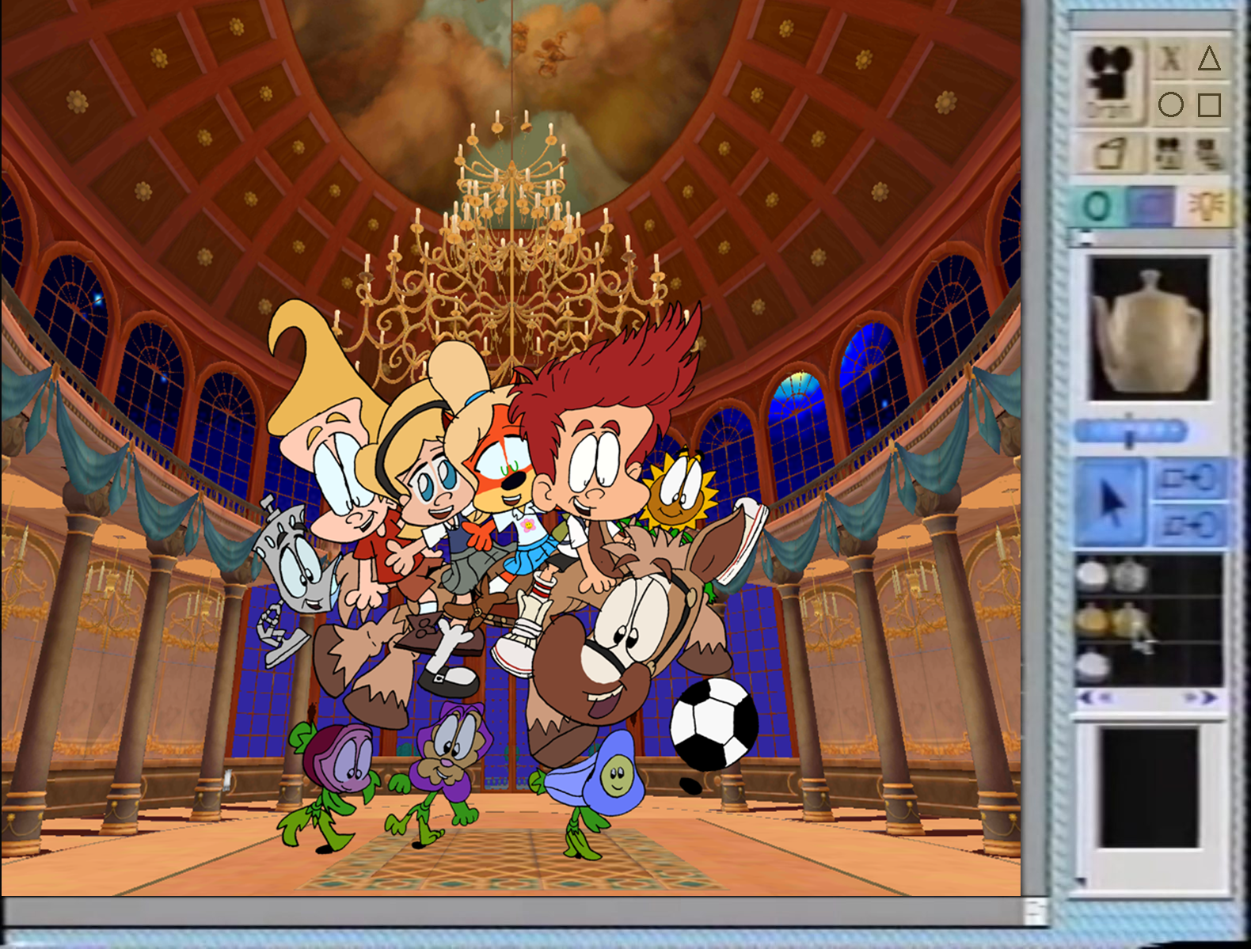This screenshot has width=1251, height=949.
Task: Pick the second gold teapot thumbnail
Action: pyautogui.click(x=1129, y=621)
